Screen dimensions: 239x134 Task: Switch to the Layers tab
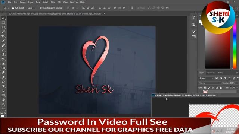point(202,73)
